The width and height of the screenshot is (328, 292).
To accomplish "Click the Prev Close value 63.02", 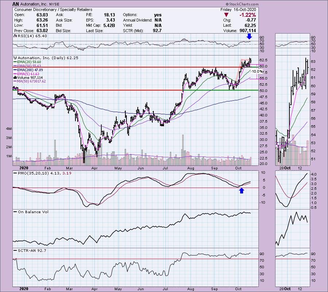I will click(42, 31).
